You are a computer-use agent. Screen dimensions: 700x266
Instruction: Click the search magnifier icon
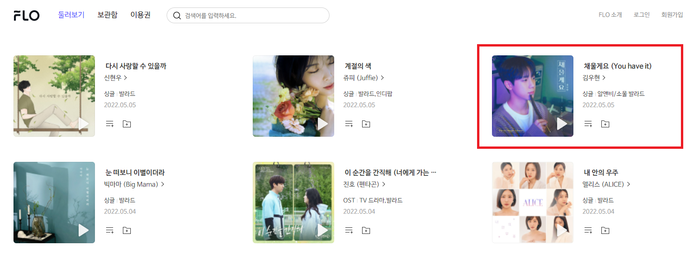[177, 15]
